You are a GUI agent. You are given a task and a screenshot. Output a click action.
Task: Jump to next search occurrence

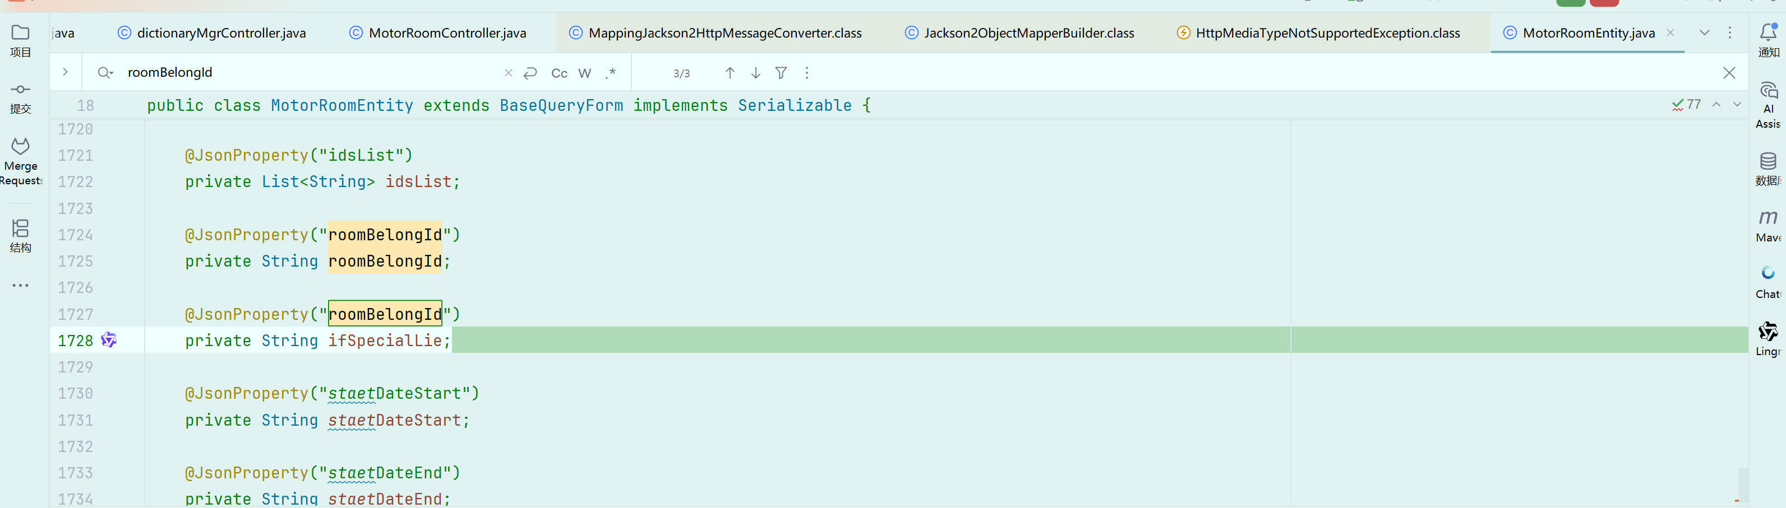tap(756, 73)
